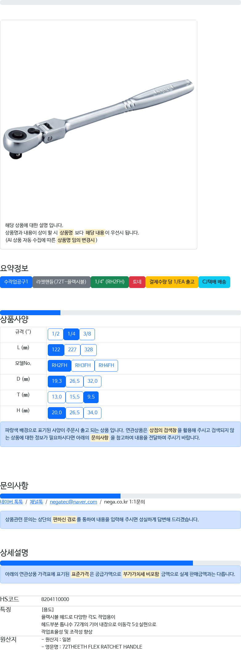Screen dimensions: 241x651
Task: Select length 227 mm option
Action: pyautogui.click(x=72, y=350)
